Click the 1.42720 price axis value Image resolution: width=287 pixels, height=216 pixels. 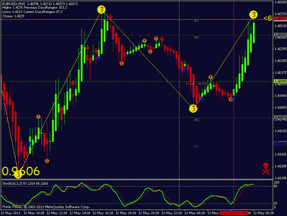click(x=281, y=14)
